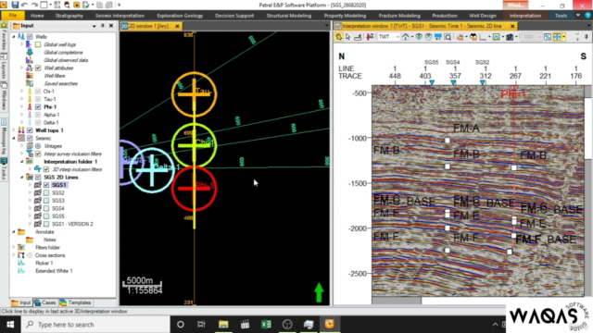Click the home view icon in interpretation toolbar
The width and height of the screenshot is (593, 333).
click(406, 37)
